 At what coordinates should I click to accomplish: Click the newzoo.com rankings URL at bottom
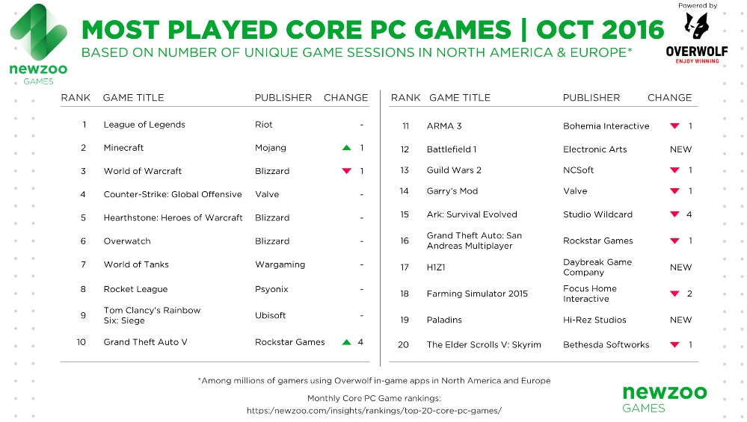click(x=374, y=410)
